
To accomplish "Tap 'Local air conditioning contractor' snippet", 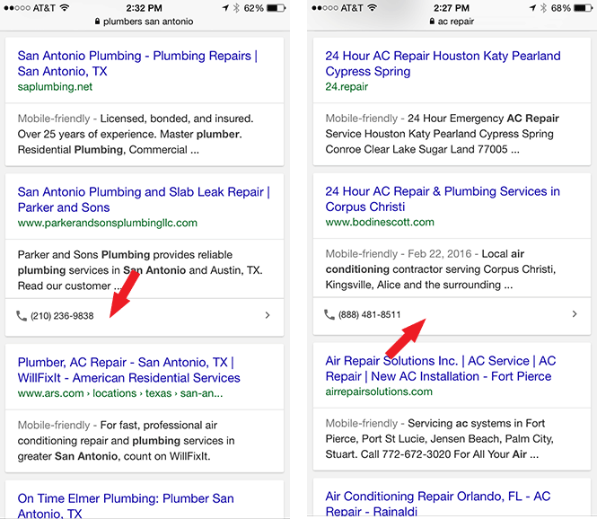I will [x=441, y=269].
